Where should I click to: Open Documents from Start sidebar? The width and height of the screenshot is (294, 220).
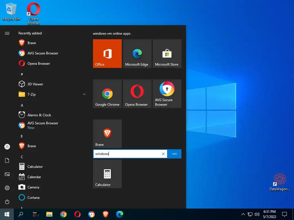click(7, 160)
